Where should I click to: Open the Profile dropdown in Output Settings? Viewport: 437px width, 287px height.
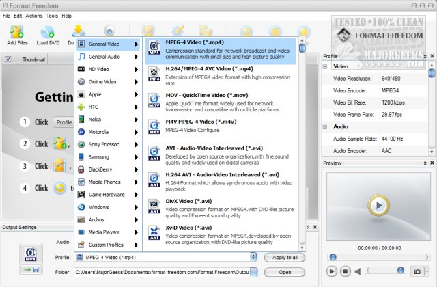pyautogui.click(x=254, y=258)
